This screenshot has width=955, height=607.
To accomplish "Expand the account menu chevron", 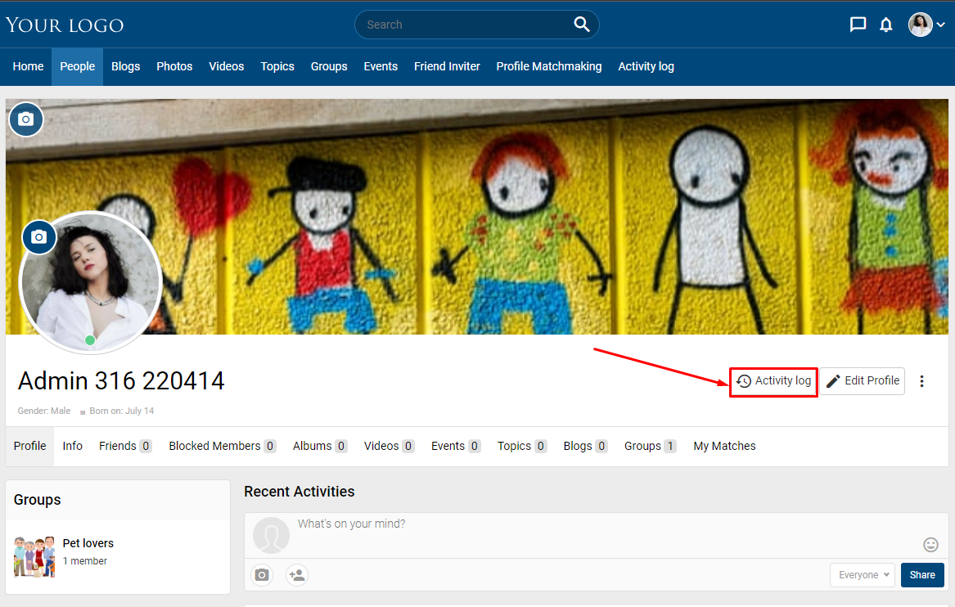I will click(x=941, y=25).
